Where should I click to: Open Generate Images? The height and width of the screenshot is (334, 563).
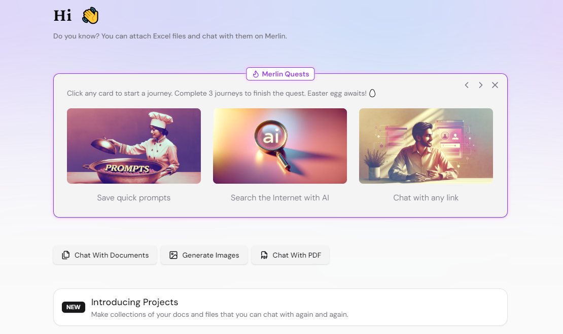204,255
